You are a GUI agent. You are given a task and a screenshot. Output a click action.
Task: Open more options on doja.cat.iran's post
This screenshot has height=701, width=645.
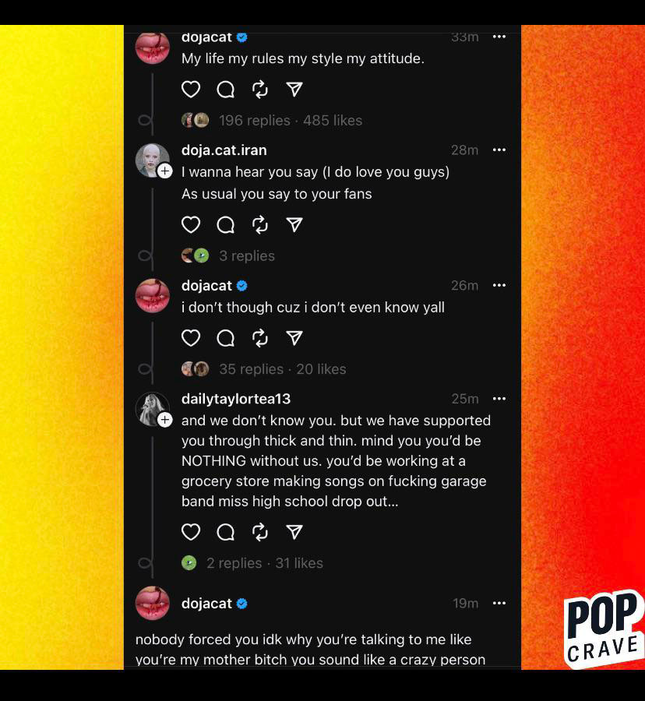(x=499, y=150)
